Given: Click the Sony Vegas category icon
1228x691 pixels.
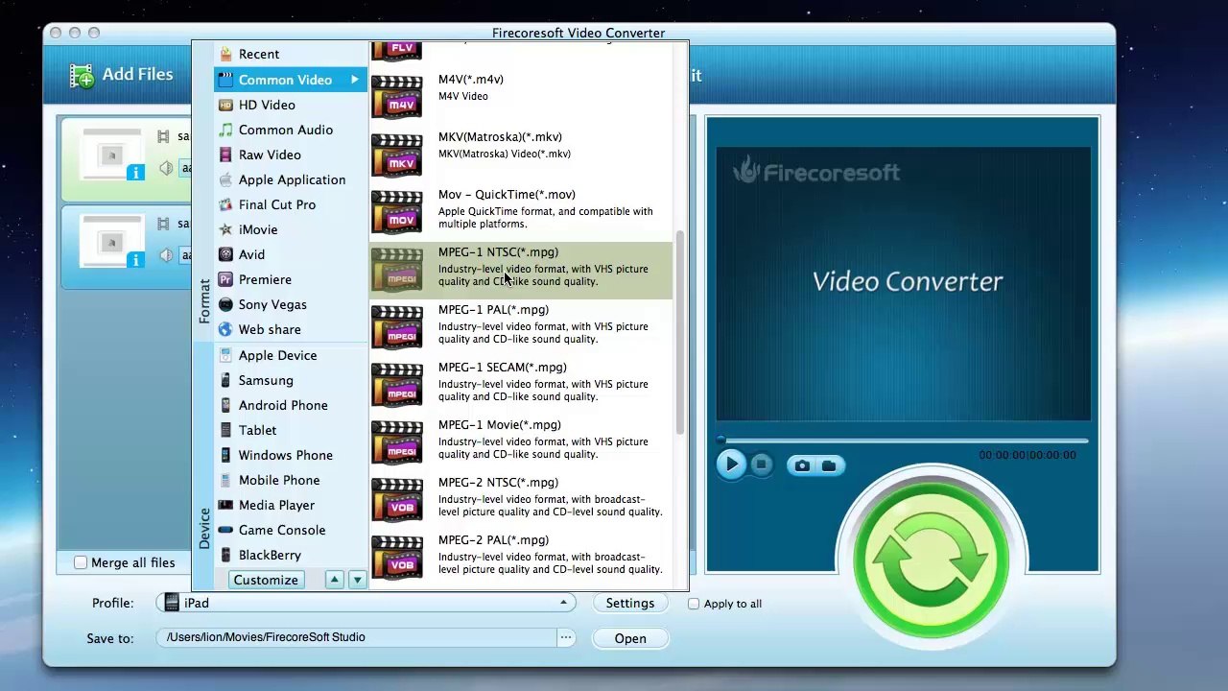Looking at the screenshot, I should [x=225, y=304].
